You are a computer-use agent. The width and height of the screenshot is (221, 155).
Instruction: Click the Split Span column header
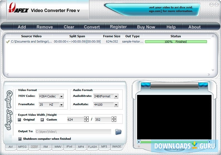click(x=77, y=36)
